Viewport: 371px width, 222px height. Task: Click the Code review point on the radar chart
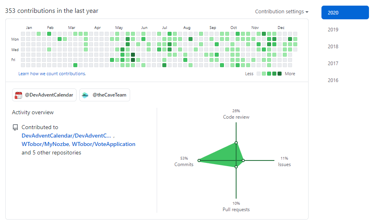tap(236, 142)
